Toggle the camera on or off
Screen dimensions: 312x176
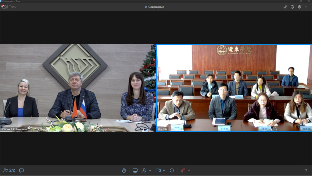tap(158, 170)
